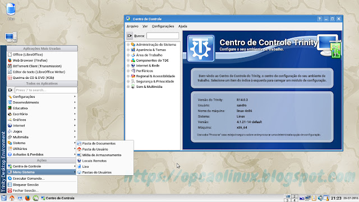The width and height of the screenshot is (359, 202).
Task: Click Centro de Controle taskbar button
Action: click(58, 198)
